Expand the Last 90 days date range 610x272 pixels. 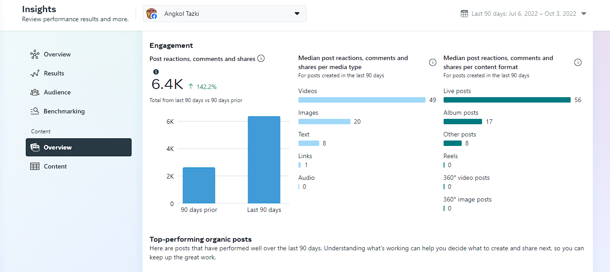coord(583,14)
